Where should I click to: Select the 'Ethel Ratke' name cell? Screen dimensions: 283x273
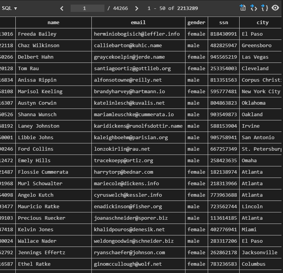click(x=53, y=264)
